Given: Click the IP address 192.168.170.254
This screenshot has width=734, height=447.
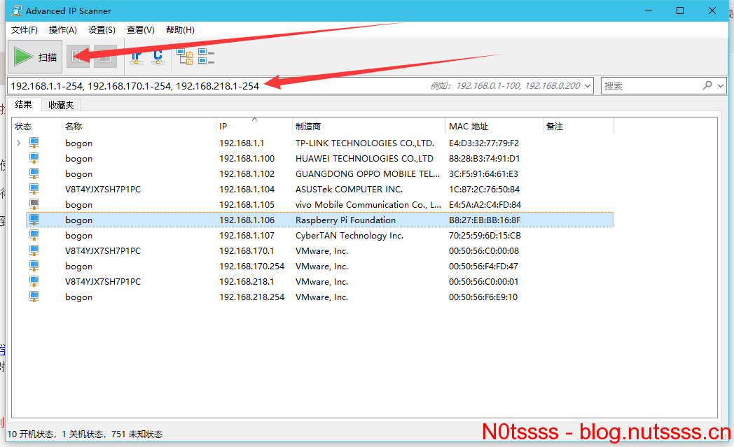Looking at the screenshot, I should (x=252, y=267).
